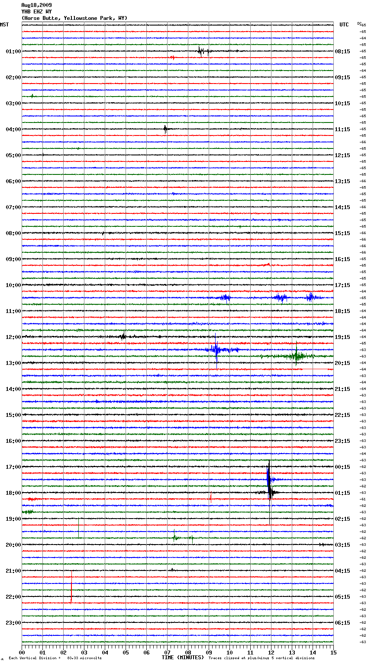
Task: Select the 23:00 MST time label
Action: [13, 623]
